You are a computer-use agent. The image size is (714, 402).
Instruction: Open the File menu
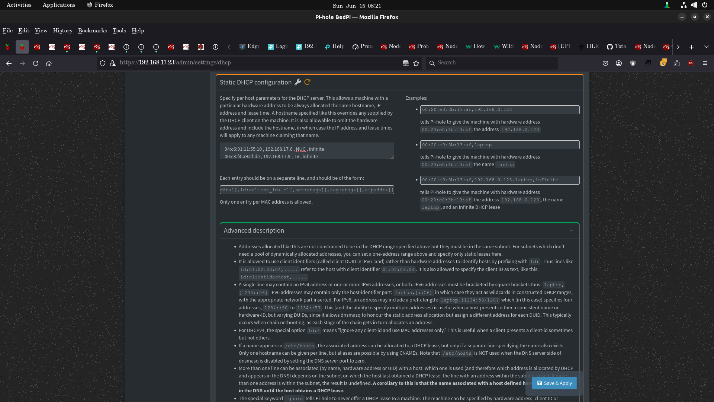tap(8, 31)
